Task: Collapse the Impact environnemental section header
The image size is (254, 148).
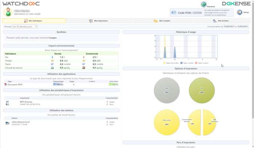Action: [x=61, y=46]
